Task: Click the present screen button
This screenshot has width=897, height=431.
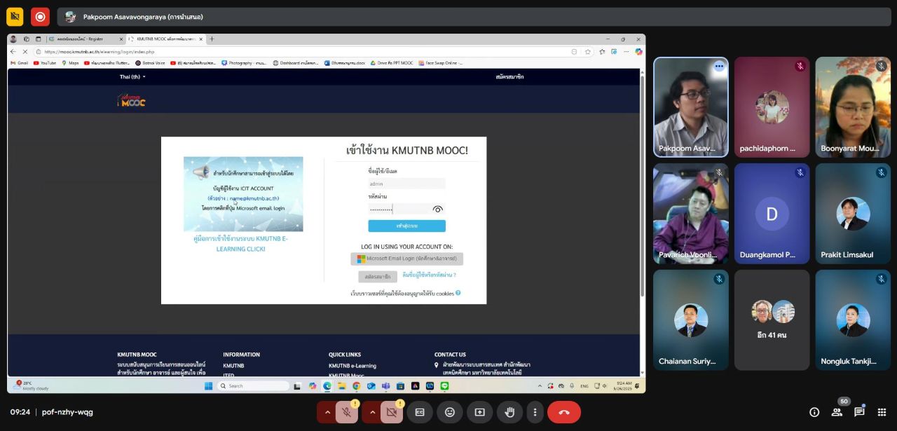Action: tap(480, 412)
